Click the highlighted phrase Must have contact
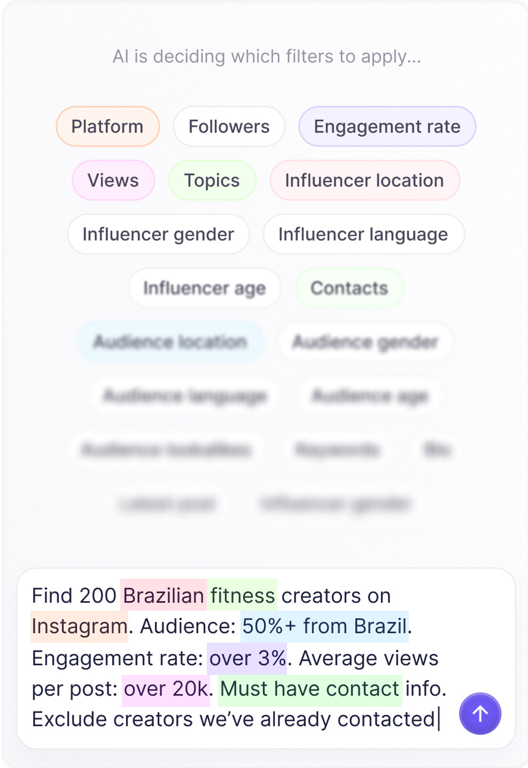The height and width of the screenshot is (768, 528). (310, 689)
